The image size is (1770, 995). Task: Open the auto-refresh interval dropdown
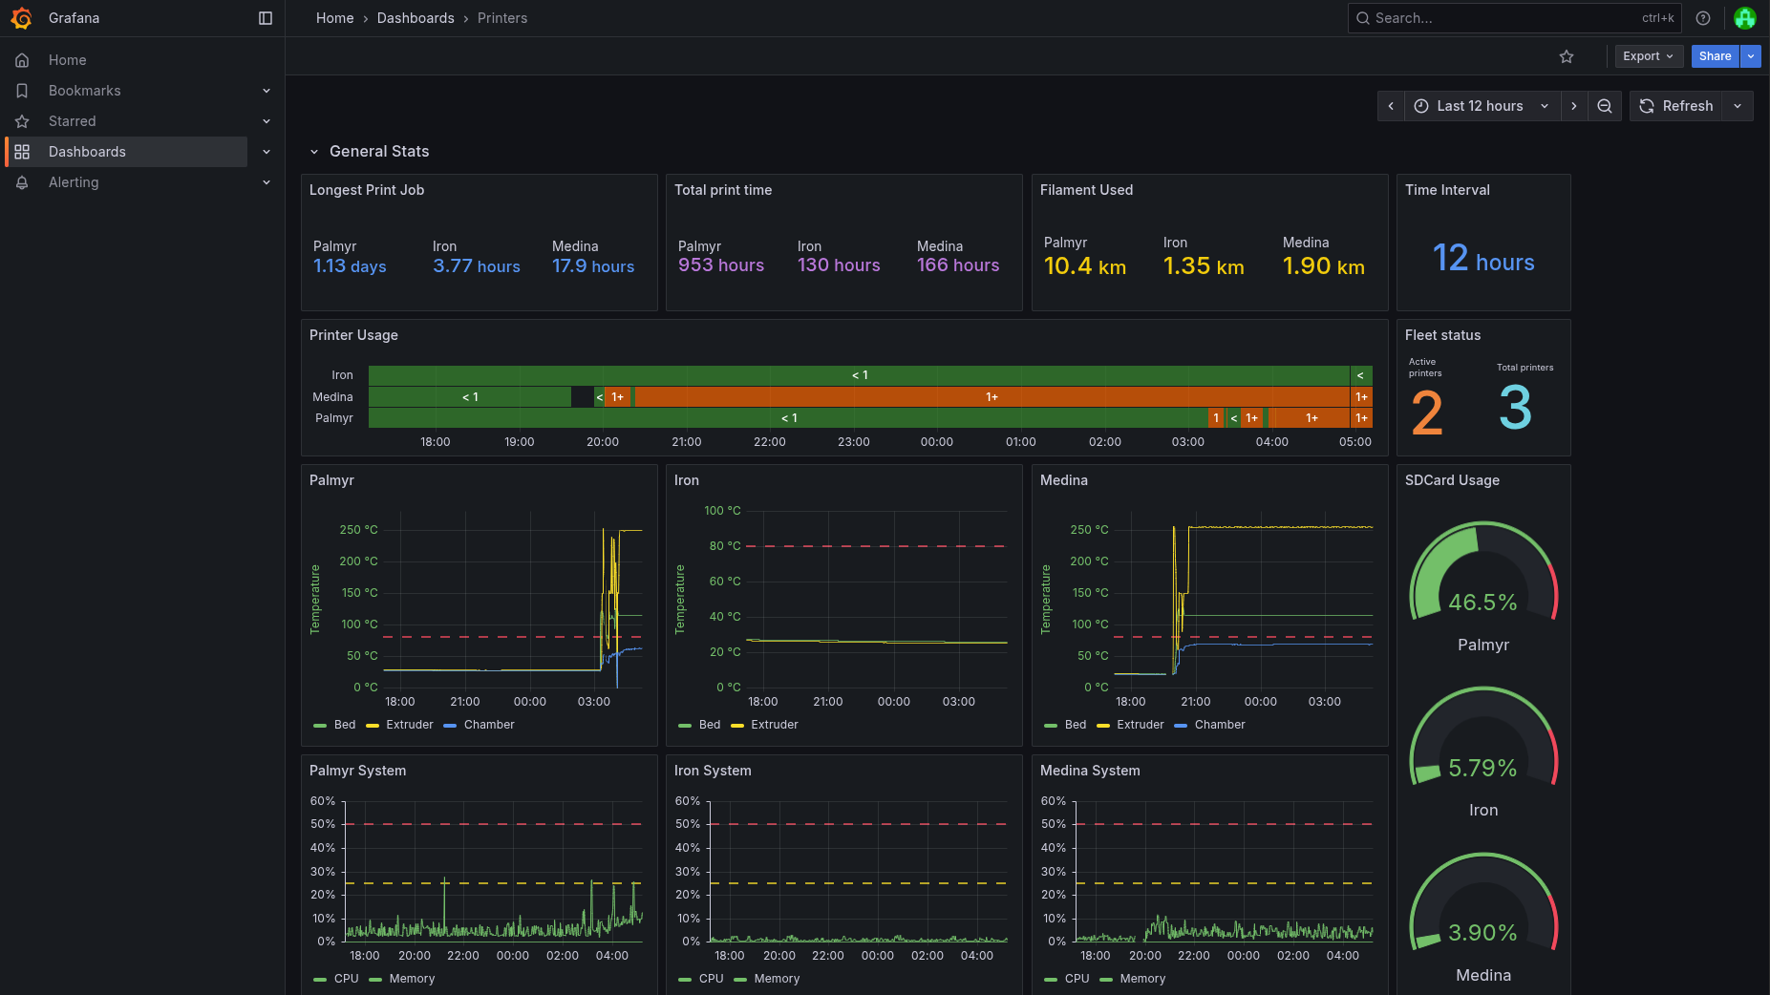pos(1738,106)
